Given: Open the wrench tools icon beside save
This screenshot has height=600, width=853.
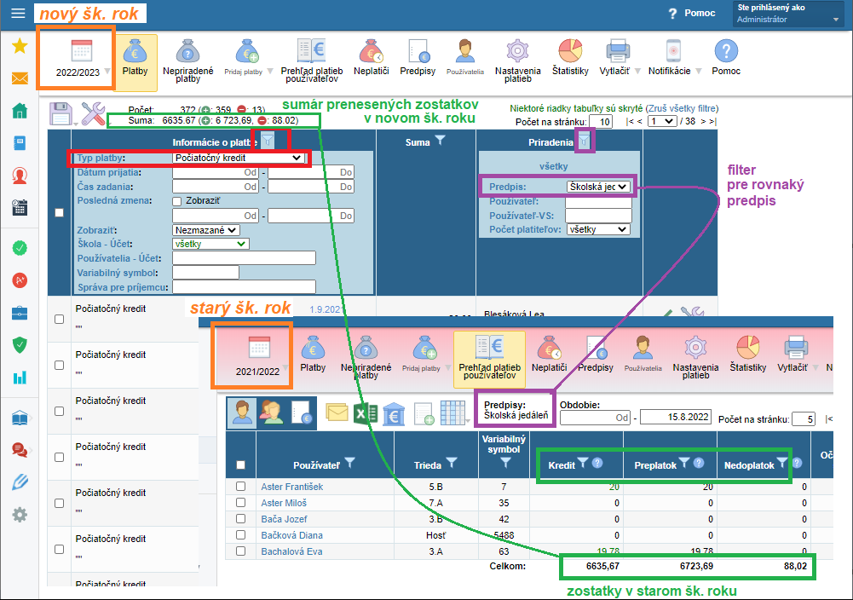Looking at the screenshot, I should [x=92, y=114].
